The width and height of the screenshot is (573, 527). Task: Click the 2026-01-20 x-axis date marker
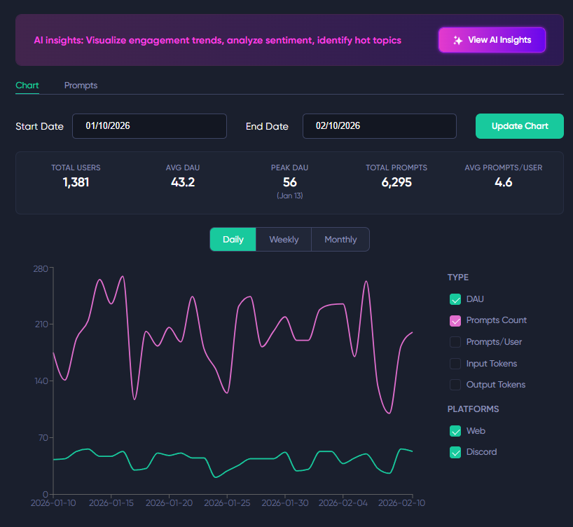170,503
